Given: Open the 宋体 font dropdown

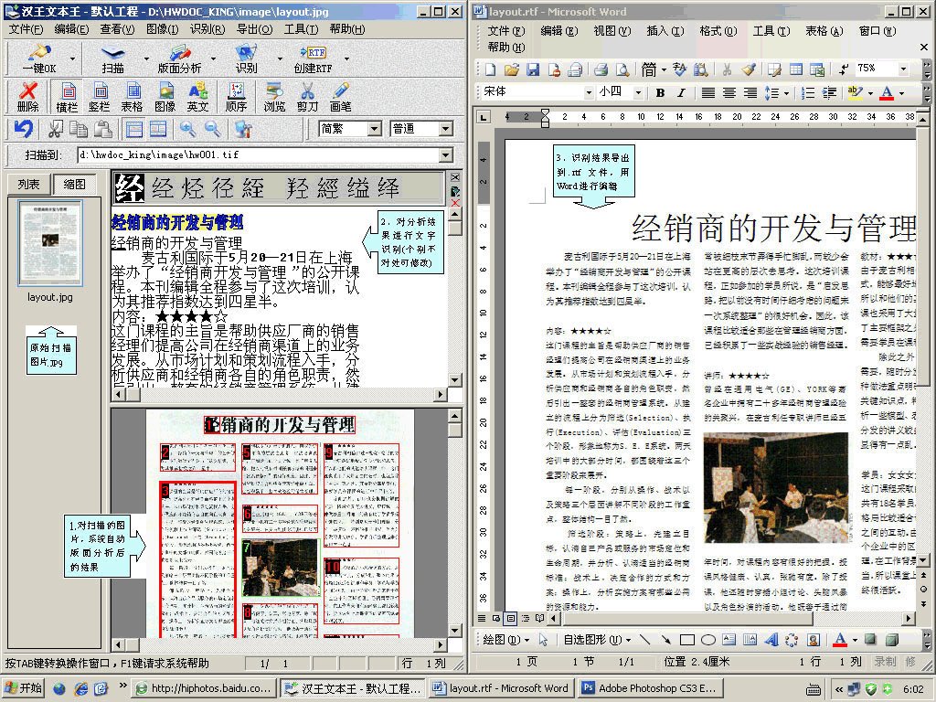Looking at the screenshot, I should pos(590,91).
